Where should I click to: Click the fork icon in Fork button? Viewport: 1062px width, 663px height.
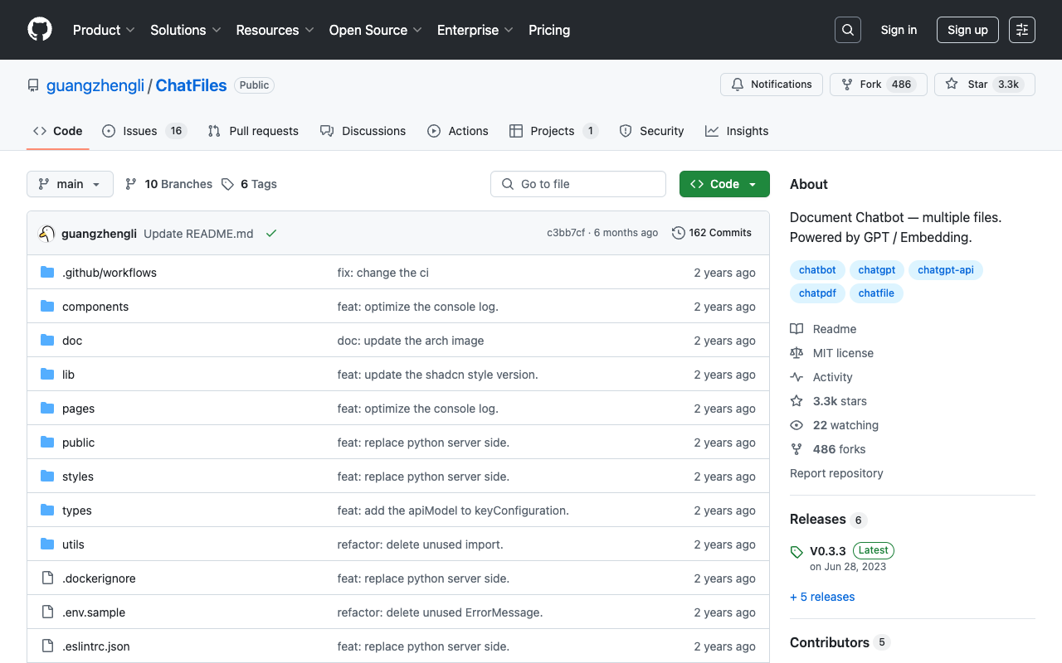click(x=847, y=85)
